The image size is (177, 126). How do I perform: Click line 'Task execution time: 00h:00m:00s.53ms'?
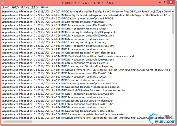click(x=58, y=94)
